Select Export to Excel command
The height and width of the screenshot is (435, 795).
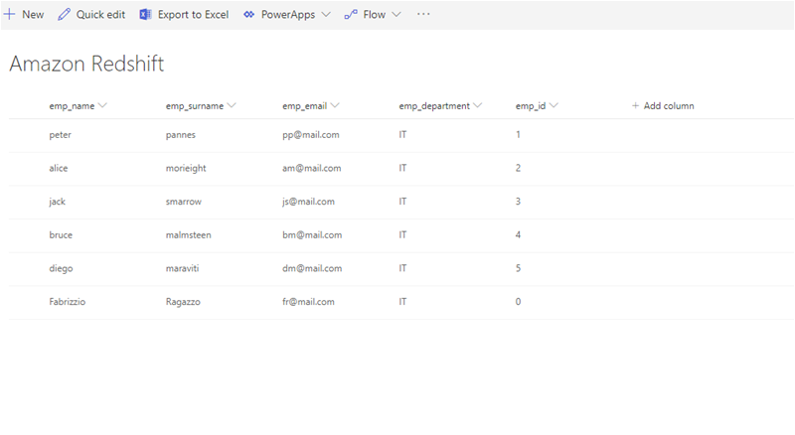tap(193, 15)
